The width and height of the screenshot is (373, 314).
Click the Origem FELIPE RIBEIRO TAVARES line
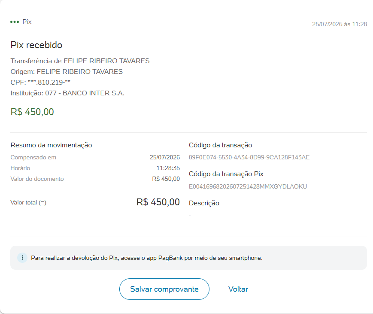point(67,72)
